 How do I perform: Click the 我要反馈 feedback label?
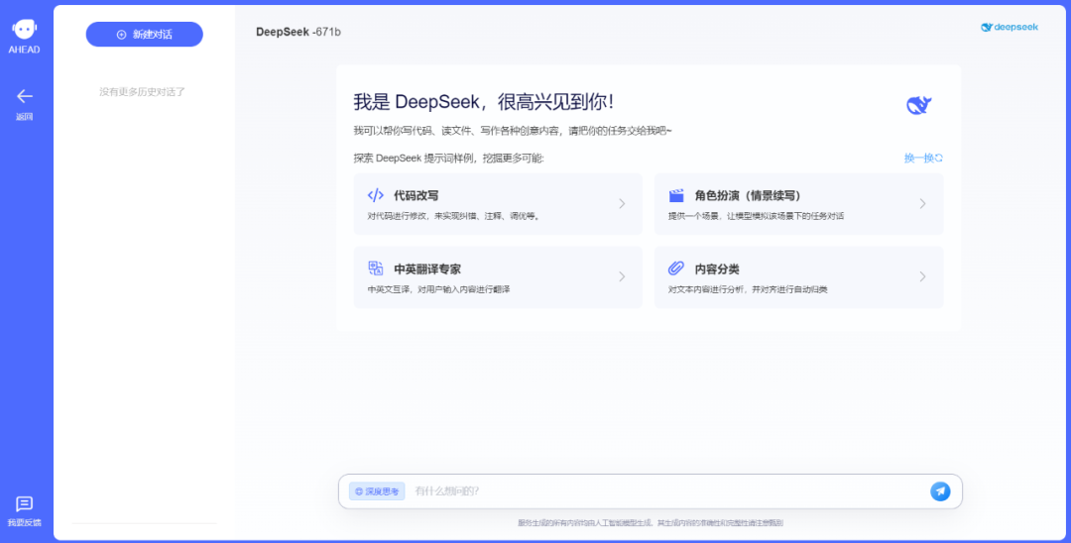pos(24,522)
